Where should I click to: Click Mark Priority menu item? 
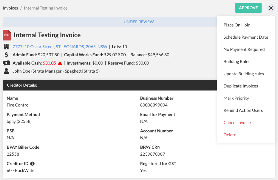click(236, 98)
